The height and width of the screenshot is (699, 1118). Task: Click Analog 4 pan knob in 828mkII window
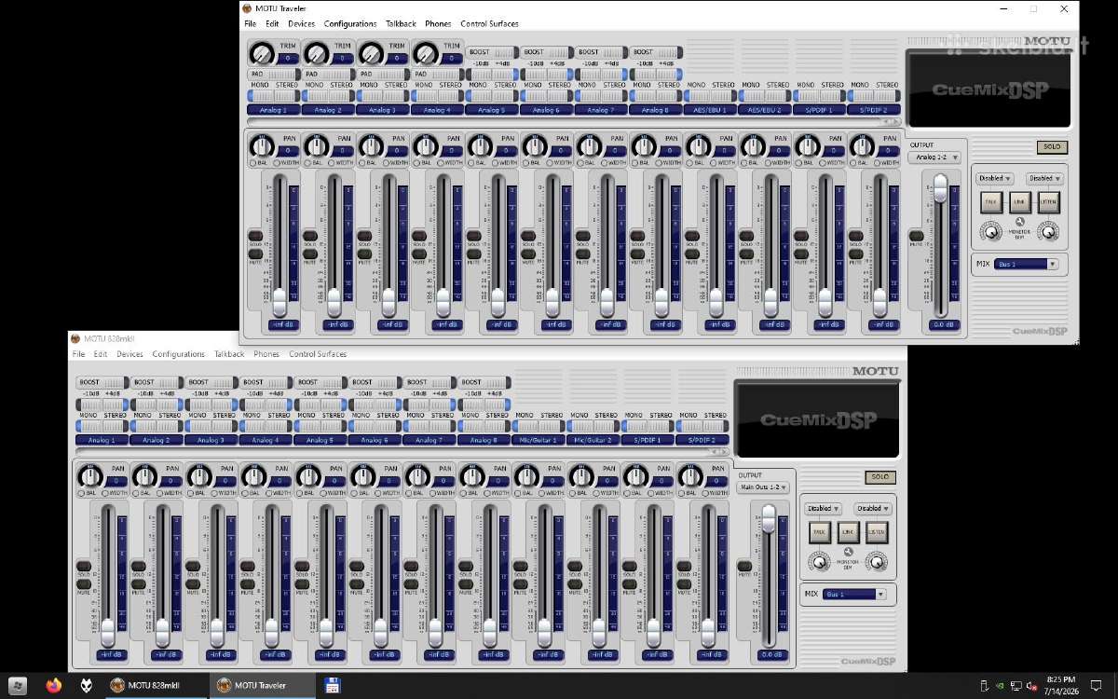[x=253, y=476]
